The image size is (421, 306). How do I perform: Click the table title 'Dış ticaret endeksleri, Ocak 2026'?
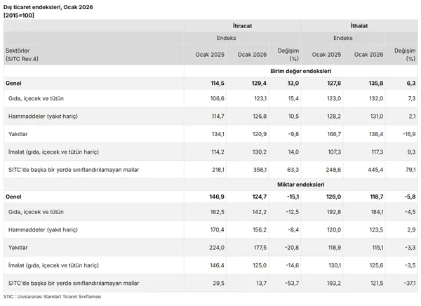48,6
